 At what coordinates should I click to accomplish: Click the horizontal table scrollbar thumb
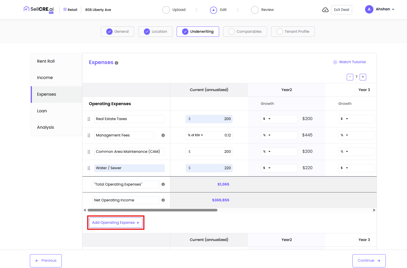tap(153, 210)
